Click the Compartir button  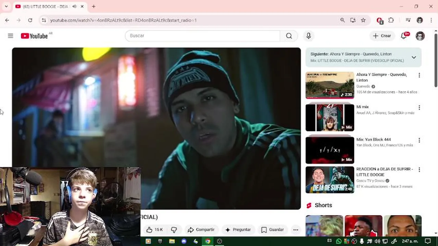click(x=201, y=230)
